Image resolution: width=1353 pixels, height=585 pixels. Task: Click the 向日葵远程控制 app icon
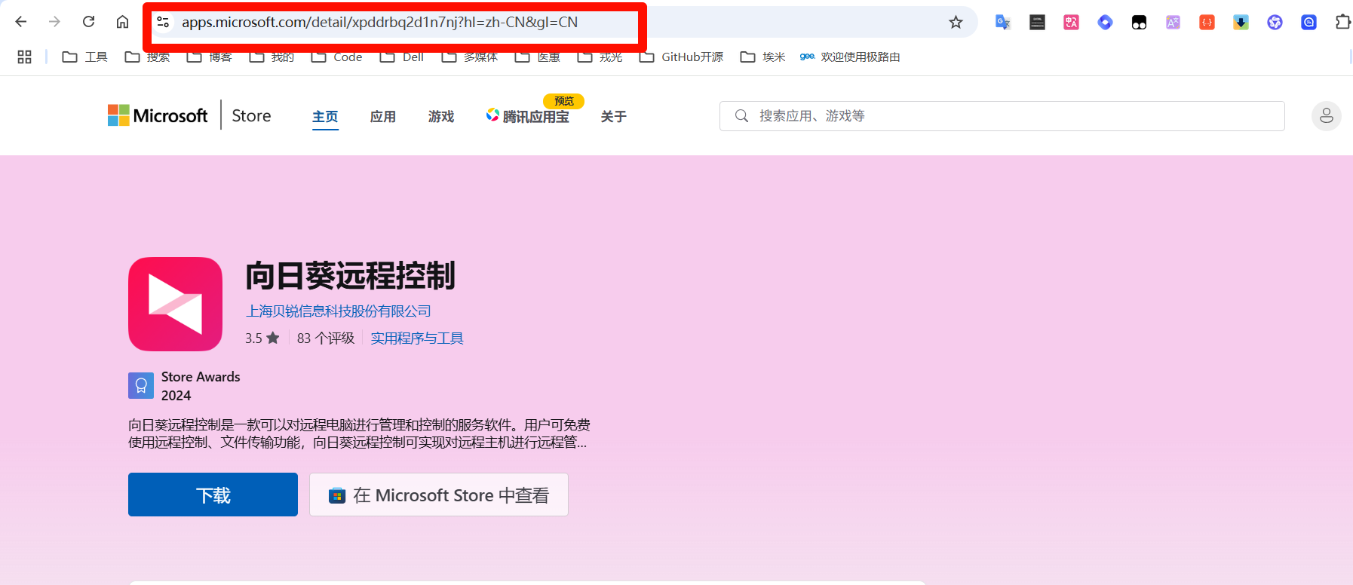175,304
